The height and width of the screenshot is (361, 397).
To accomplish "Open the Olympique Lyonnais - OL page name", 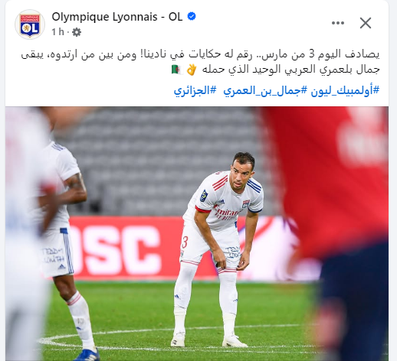I will [x=117, y=17].
